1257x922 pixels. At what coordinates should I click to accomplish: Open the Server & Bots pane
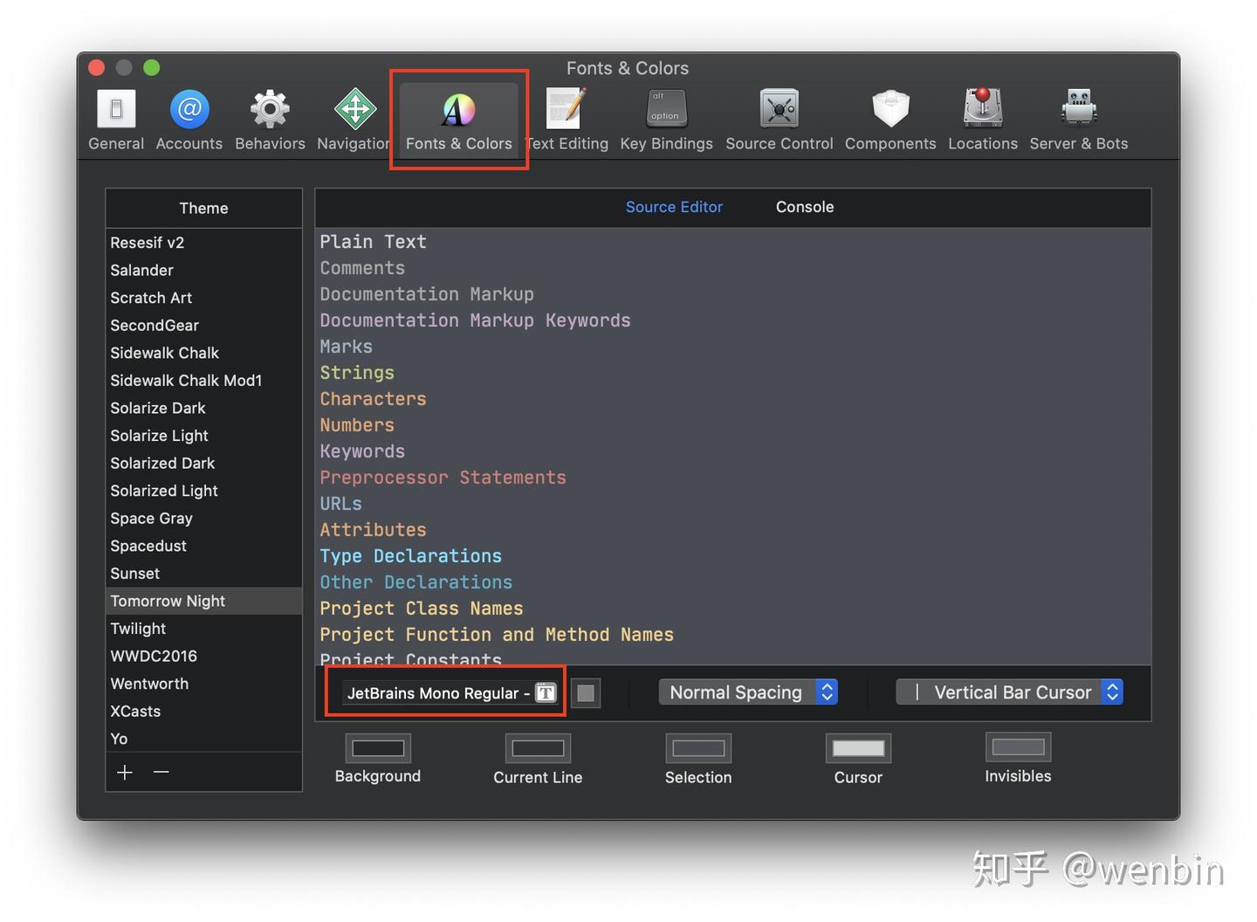pos(1079,120)
